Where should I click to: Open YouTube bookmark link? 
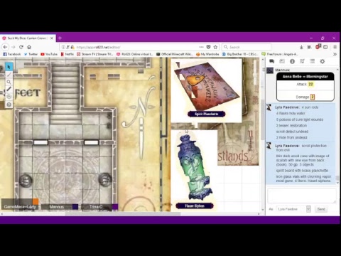(49, 54)
